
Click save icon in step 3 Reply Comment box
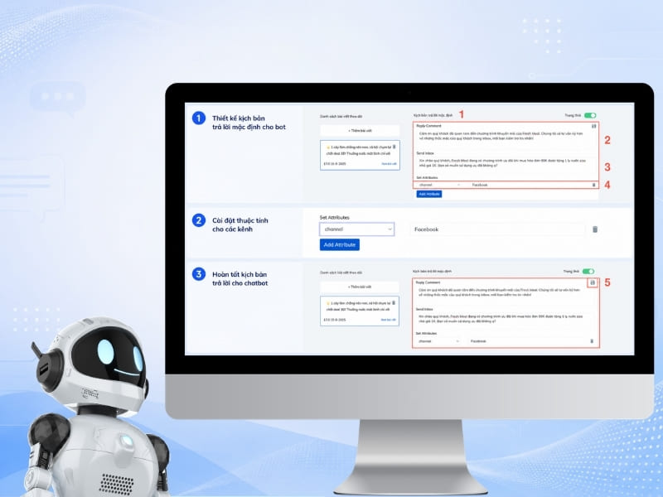click(593, 282)
